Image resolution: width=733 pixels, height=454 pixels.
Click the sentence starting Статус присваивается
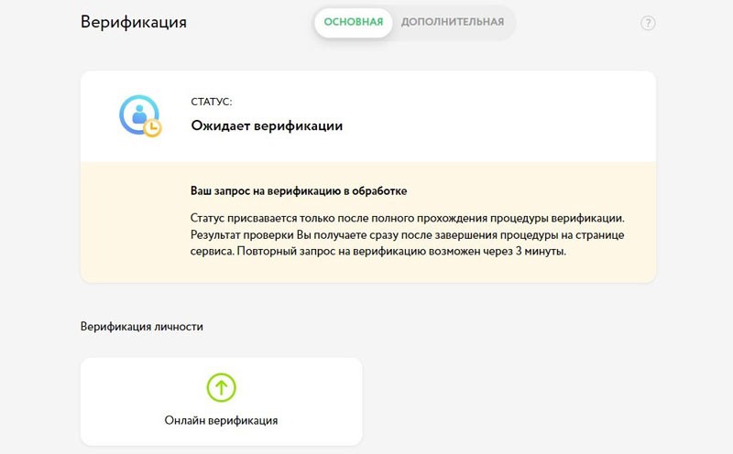point(407,218)
